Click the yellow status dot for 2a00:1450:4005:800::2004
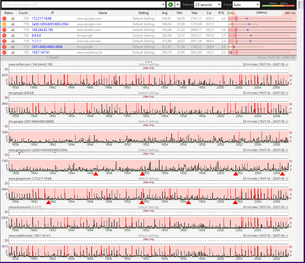The image size is (305, 263). [x=4, y=24]
